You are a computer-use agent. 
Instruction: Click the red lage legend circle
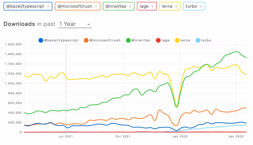tap(158, 40)
